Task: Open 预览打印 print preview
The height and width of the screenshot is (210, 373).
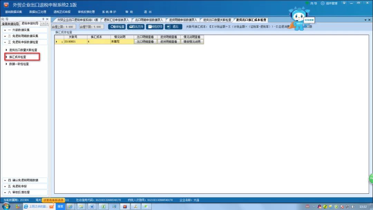Action: point(154,27)
